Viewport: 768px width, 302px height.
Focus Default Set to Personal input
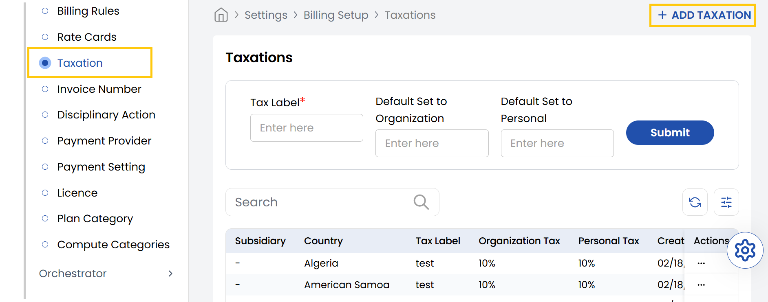coord(557,143)
